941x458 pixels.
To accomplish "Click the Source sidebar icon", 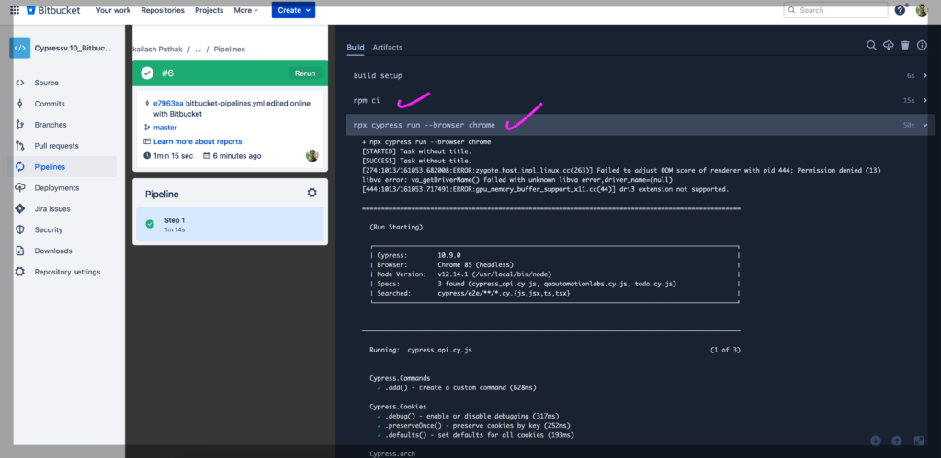I will [x=20, y=83].
